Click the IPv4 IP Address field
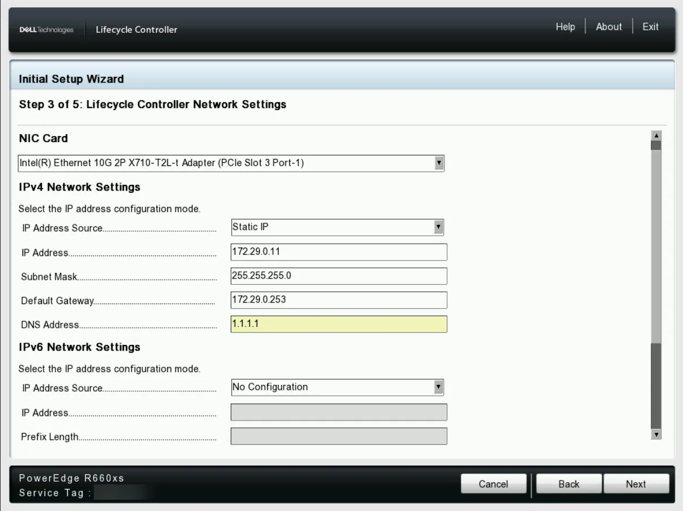The height and width of the screenshot is (511, 683). click(x=339, y=252)
